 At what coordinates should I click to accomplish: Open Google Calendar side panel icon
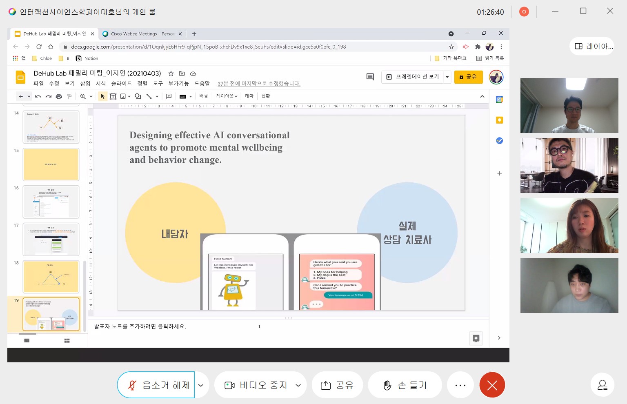click(x=499, y=100)
